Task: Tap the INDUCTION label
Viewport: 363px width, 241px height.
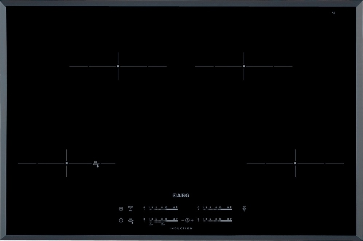Action: pyautogui.click(x=181, y=229)
